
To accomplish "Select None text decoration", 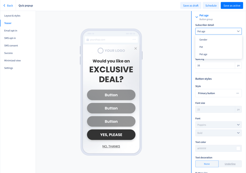I will point(207,164).
